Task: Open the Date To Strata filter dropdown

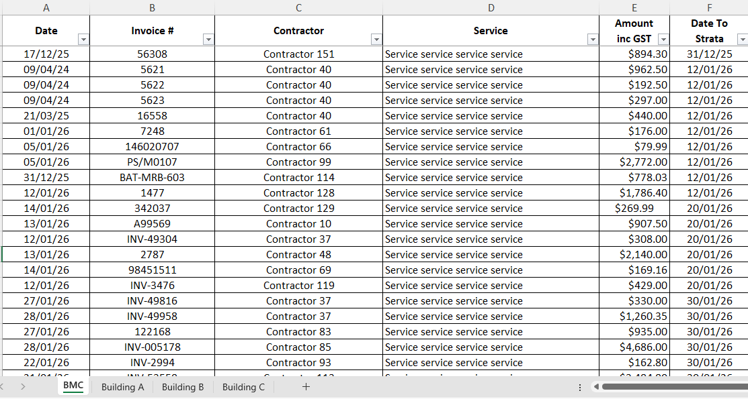Action: click(x=739, y=39)
